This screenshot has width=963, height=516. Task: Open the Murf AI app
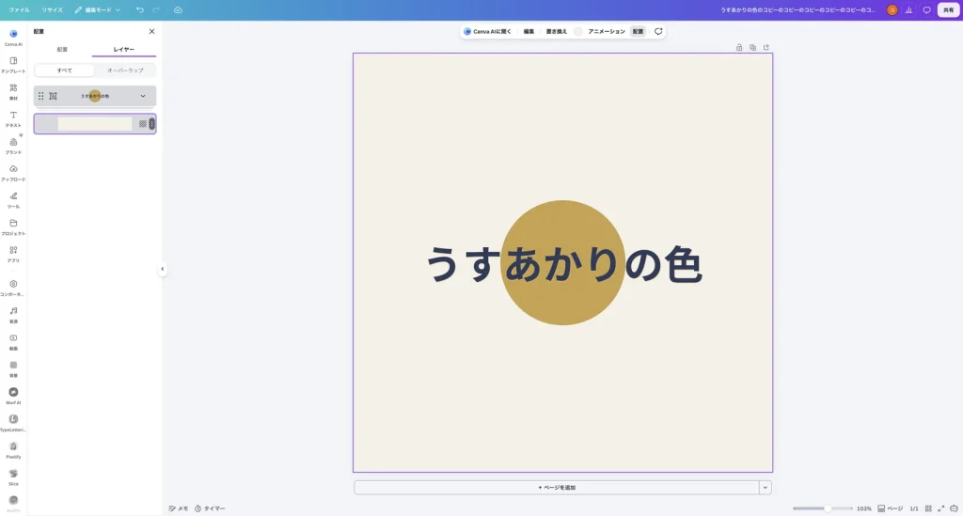pos(13,395)
